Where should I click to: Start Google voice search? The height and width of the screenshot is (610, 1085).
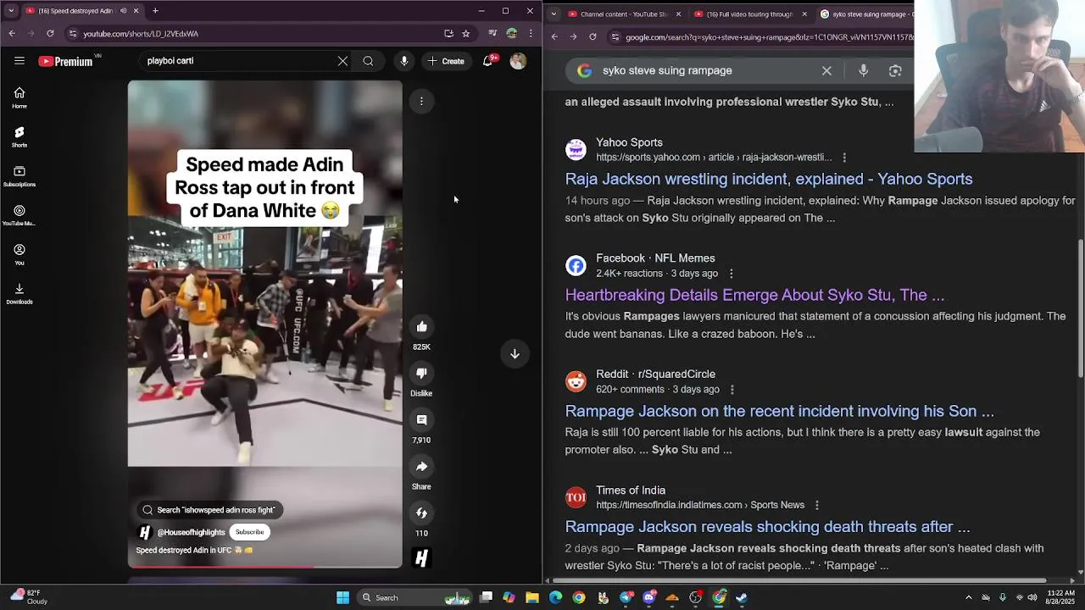tap(863, 71)
